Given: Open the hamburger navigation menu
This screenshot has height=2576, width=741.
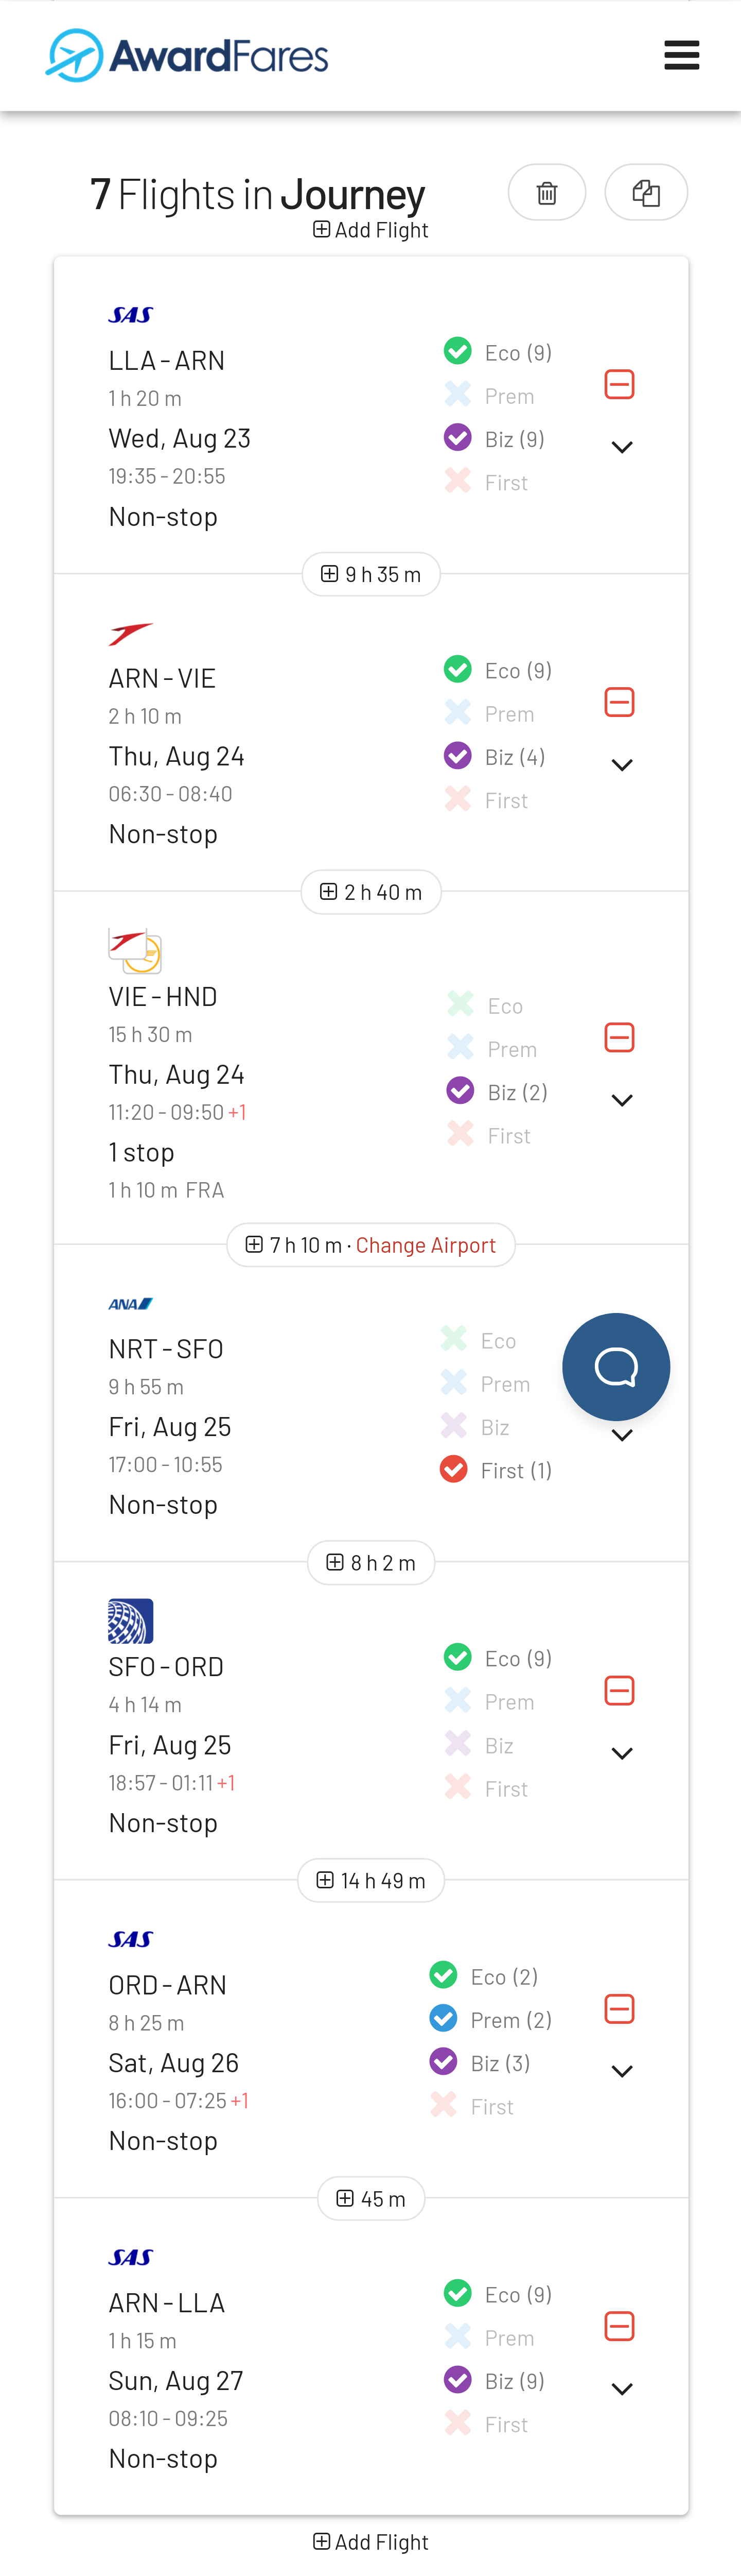Looking at the screenshot, I should tap(682, 55).
